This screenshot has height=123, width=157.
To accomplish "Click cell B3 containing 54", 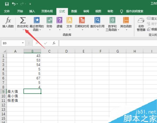I will (x=32, y=65).
